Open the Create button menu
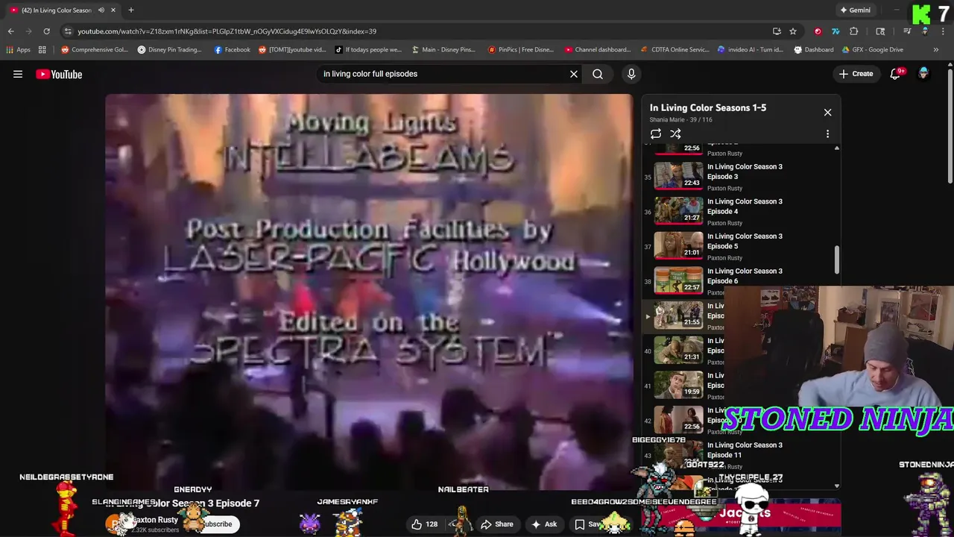This screenshot has height=537, width=954. pyautogui.click(x=856, y=74)
